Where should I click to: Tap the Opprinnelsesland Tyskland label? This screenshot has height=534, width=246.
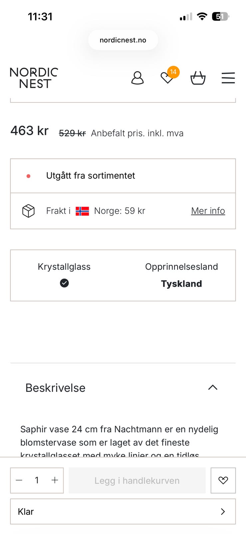point(181,275)
